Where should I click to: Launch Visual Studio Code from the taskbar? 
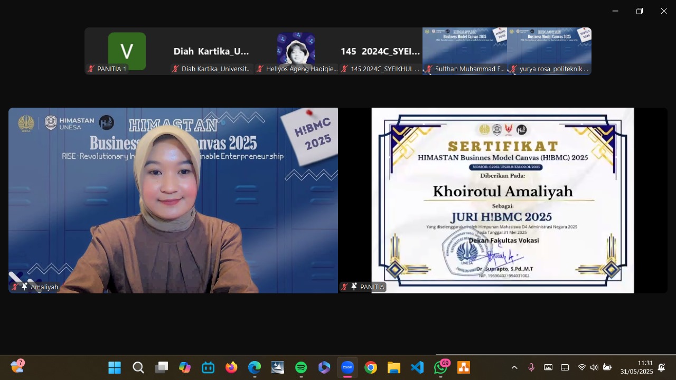click(x=417, y=367)
